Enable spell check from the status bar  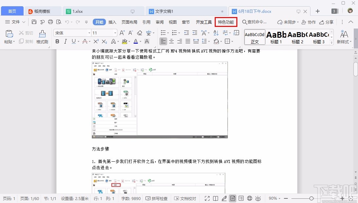click(x=157, y=198)
